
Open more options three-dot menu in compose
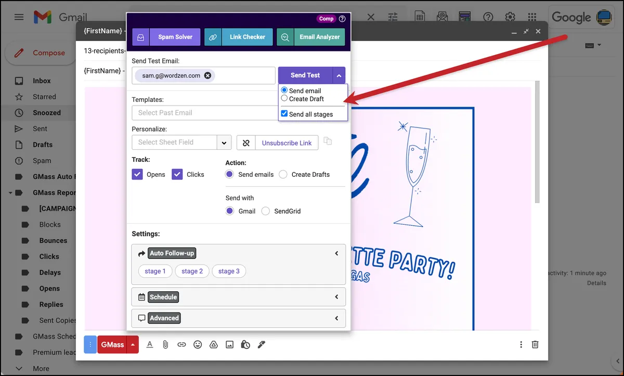[521, 344]
